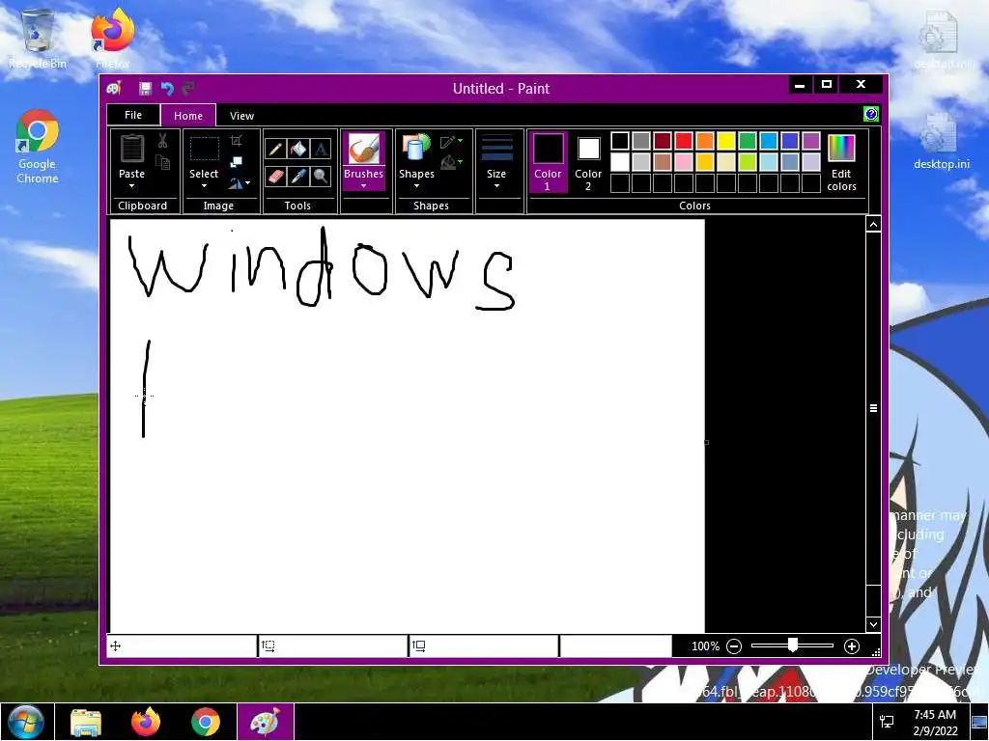Pick the brown color swatch
989x741 pixels.
pyautogui.click(x=663, y=162)
